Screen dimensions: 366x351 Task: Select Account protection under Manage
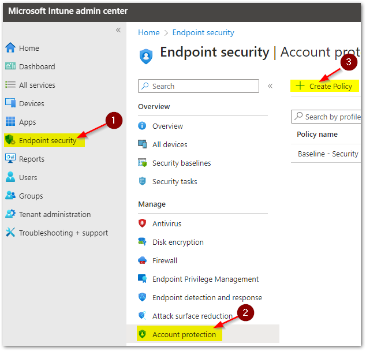[184, 334]
